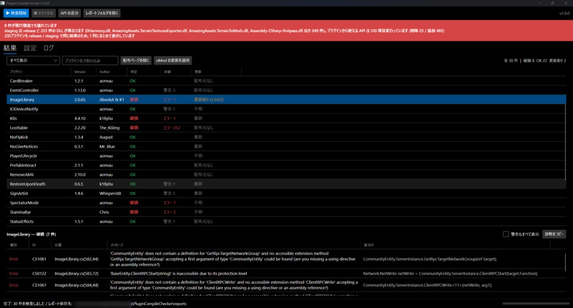This screenshot has height=308, width=573.
Task: Click the v1.0.0 version label at top right
Action: [x=564, y=13]
